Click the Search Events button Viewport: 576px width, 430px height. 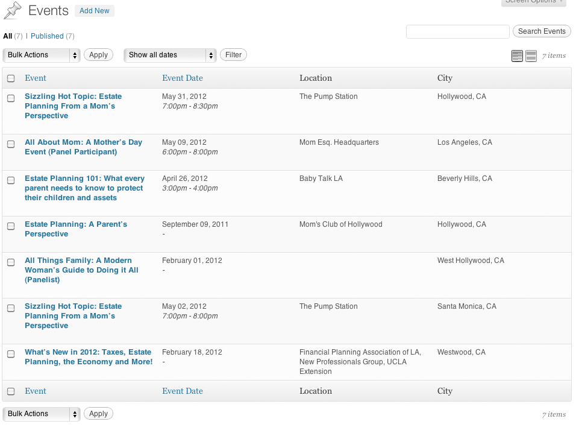[542, 31]
